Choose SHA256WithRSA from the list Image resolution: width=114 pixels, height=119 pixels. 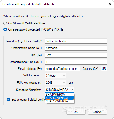tap(60, 98)
